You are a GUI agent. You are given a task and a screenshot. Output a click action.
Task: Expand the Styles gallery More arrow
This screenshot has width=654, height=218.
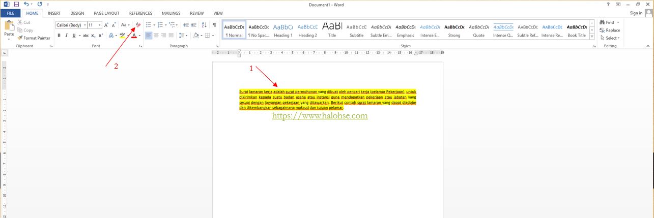[592, 37]
